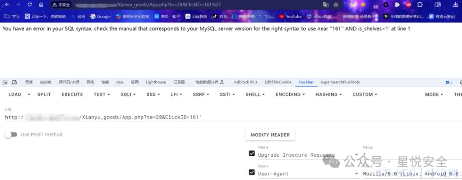Screen dimensions: 462x180
Task: Click the translate page icon in address bar
Action: (326, 4)
